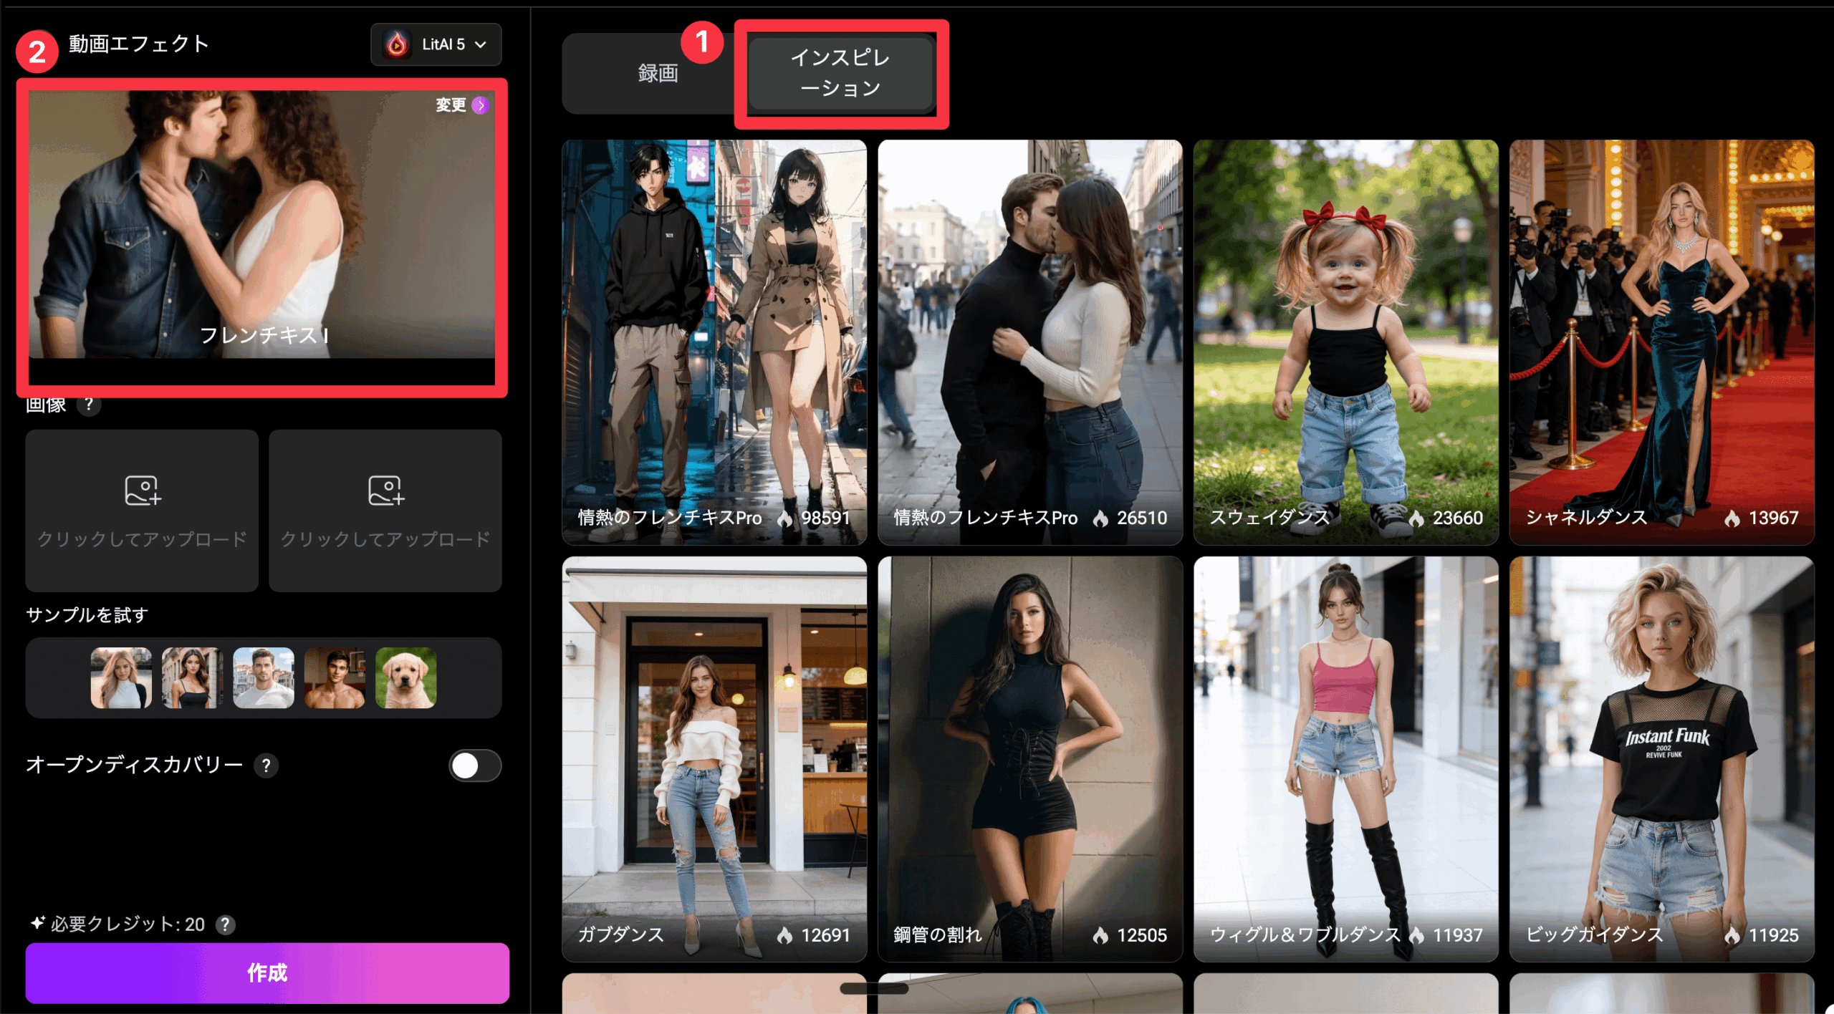The image size is (1834, 1014).
Task: Open the ガブダンス video card
Action: click(x=714, y=758)
